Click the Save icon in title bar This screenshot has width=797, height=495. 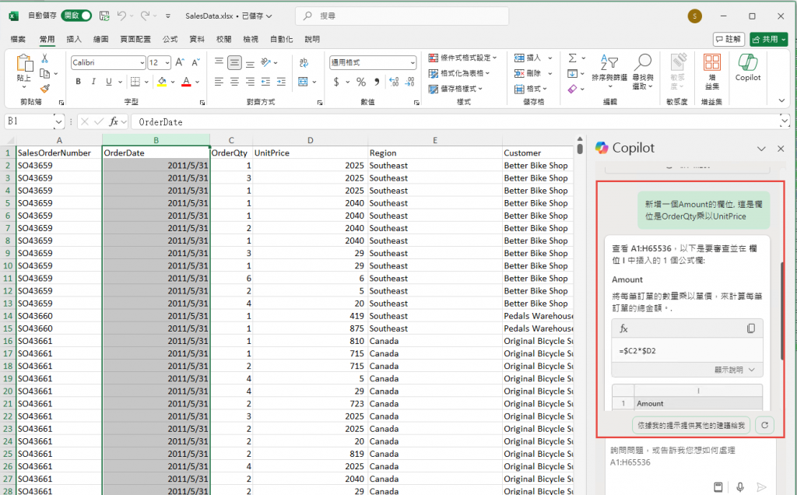click(x=104, y=16)
